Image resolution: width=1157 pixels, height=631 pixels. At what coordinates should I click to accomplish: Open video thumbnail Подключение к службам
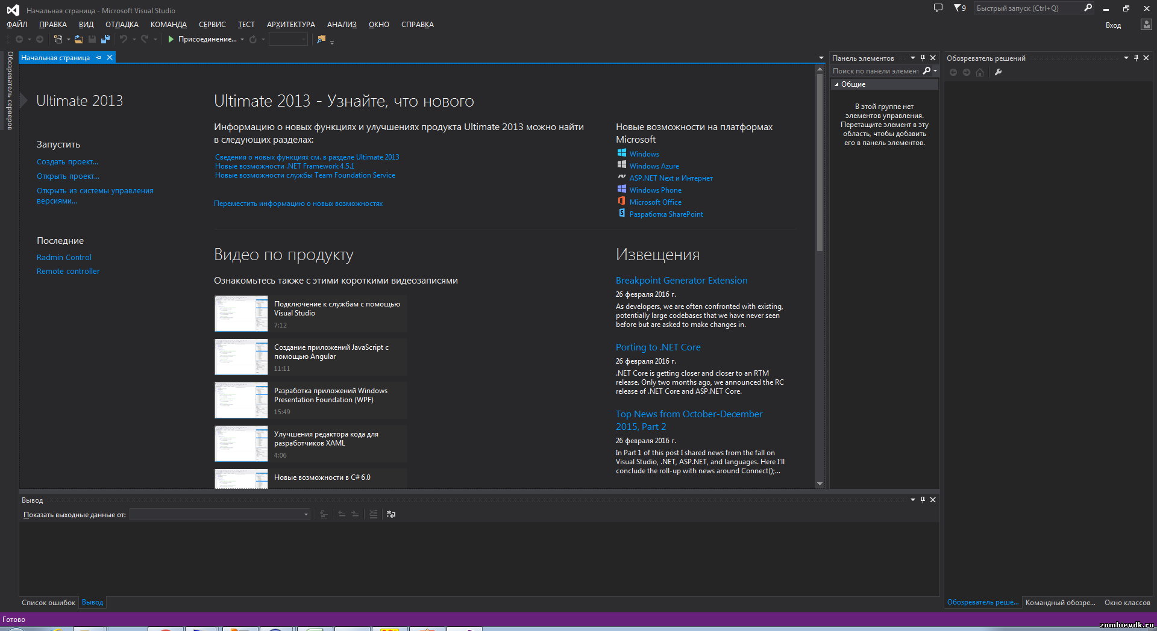(241, 313)
